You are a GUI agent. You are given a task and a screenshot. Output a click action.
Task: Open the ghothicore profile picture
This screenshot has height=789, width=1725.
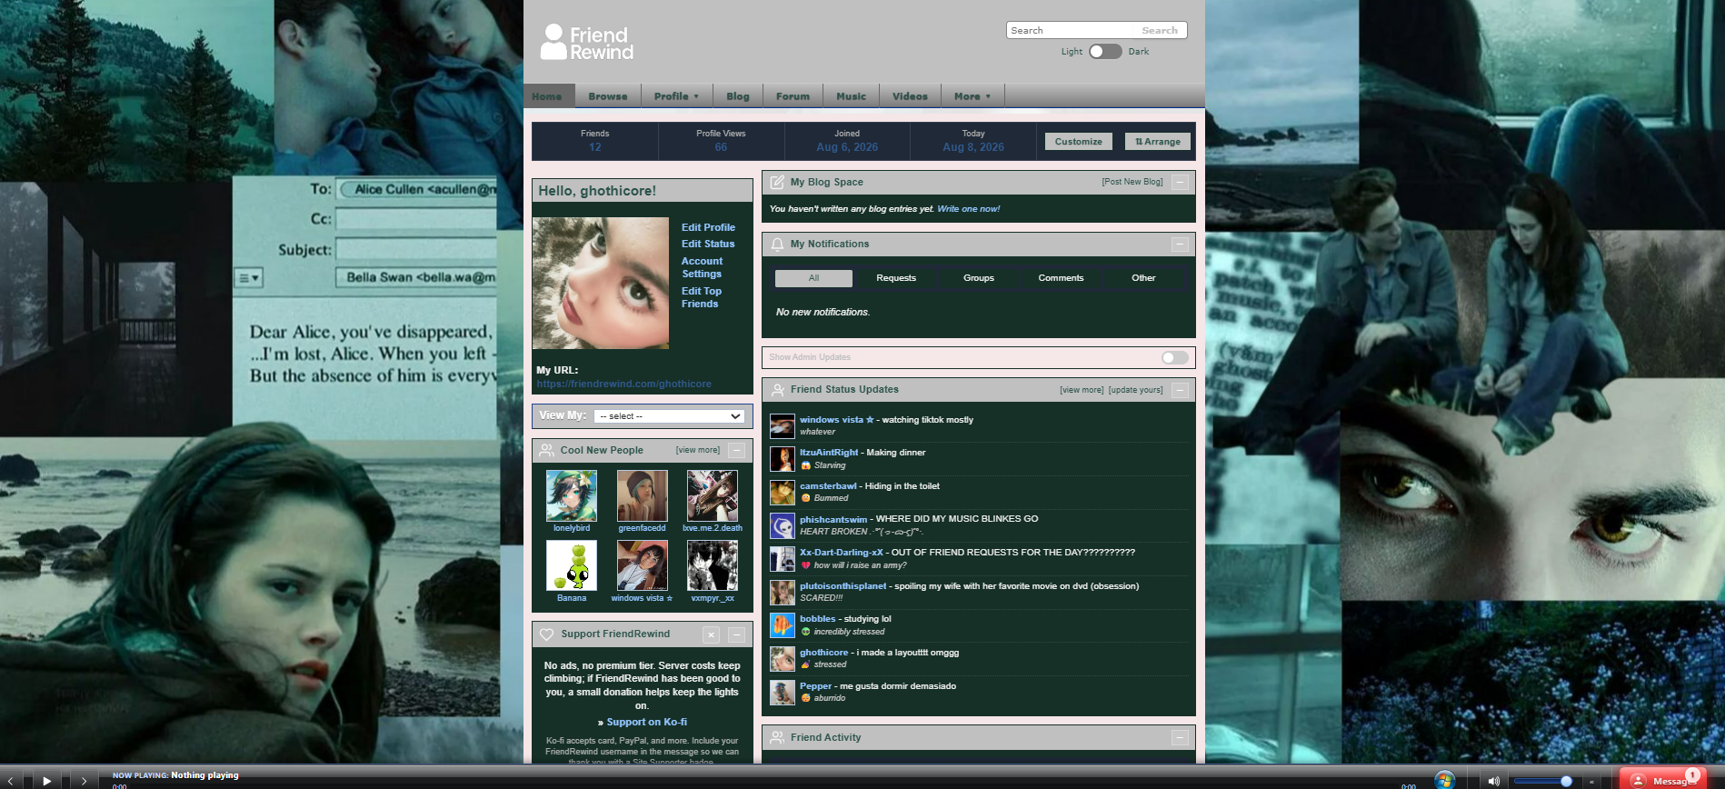point(601,283)
